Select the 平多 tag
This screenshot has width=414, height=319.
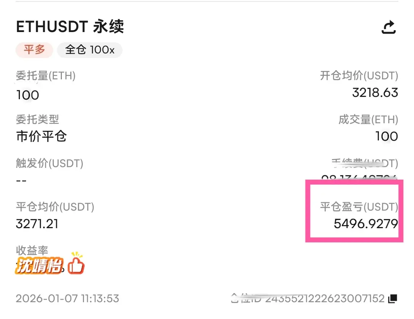[34, 50]
